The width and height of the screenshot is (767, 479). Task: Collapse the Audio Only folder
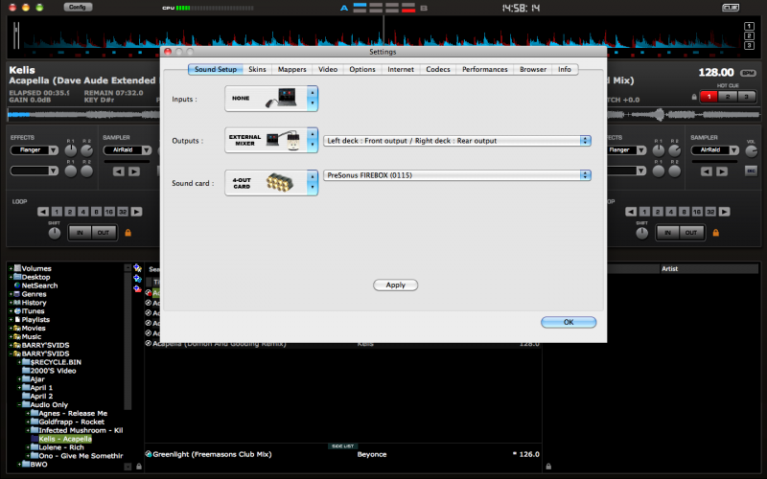20,404
